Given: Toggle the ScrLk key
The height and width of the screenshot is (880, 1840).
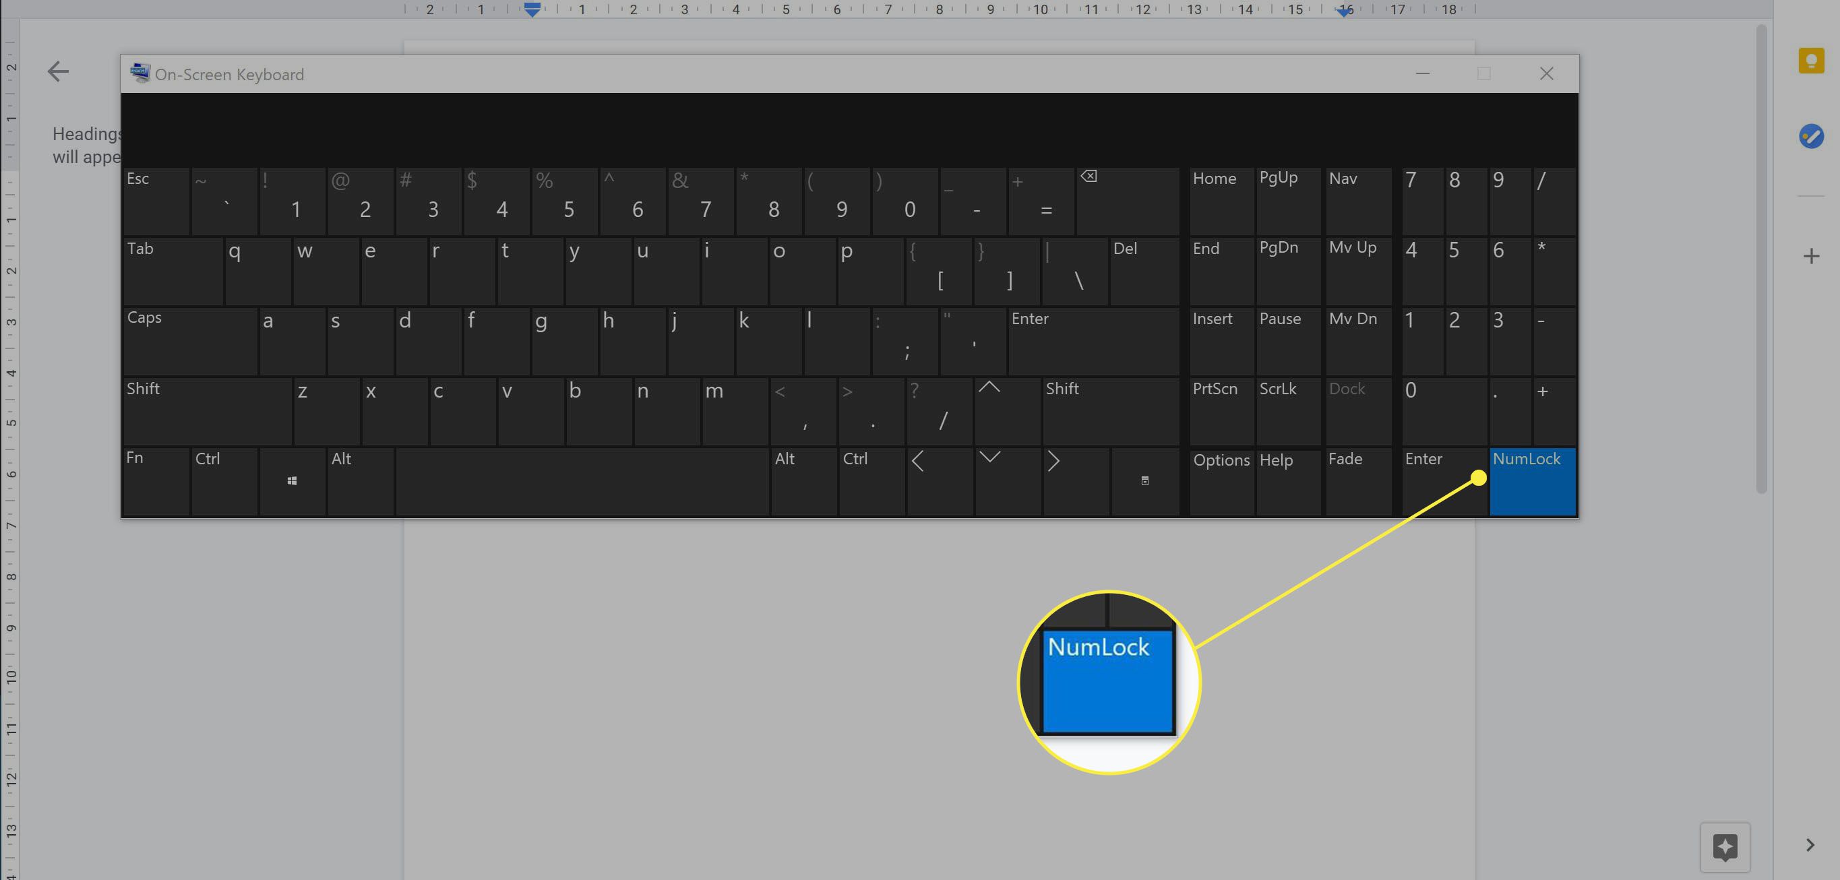Looking at the screenshot, I should click(x=1288, y=412).
